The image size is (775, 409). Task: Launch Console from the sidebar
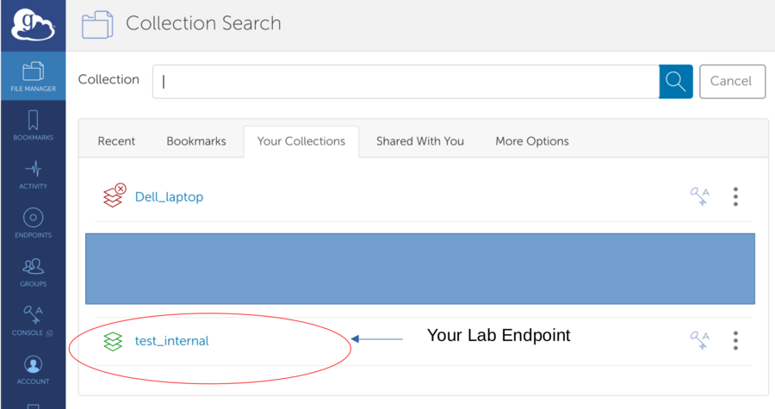34,320
